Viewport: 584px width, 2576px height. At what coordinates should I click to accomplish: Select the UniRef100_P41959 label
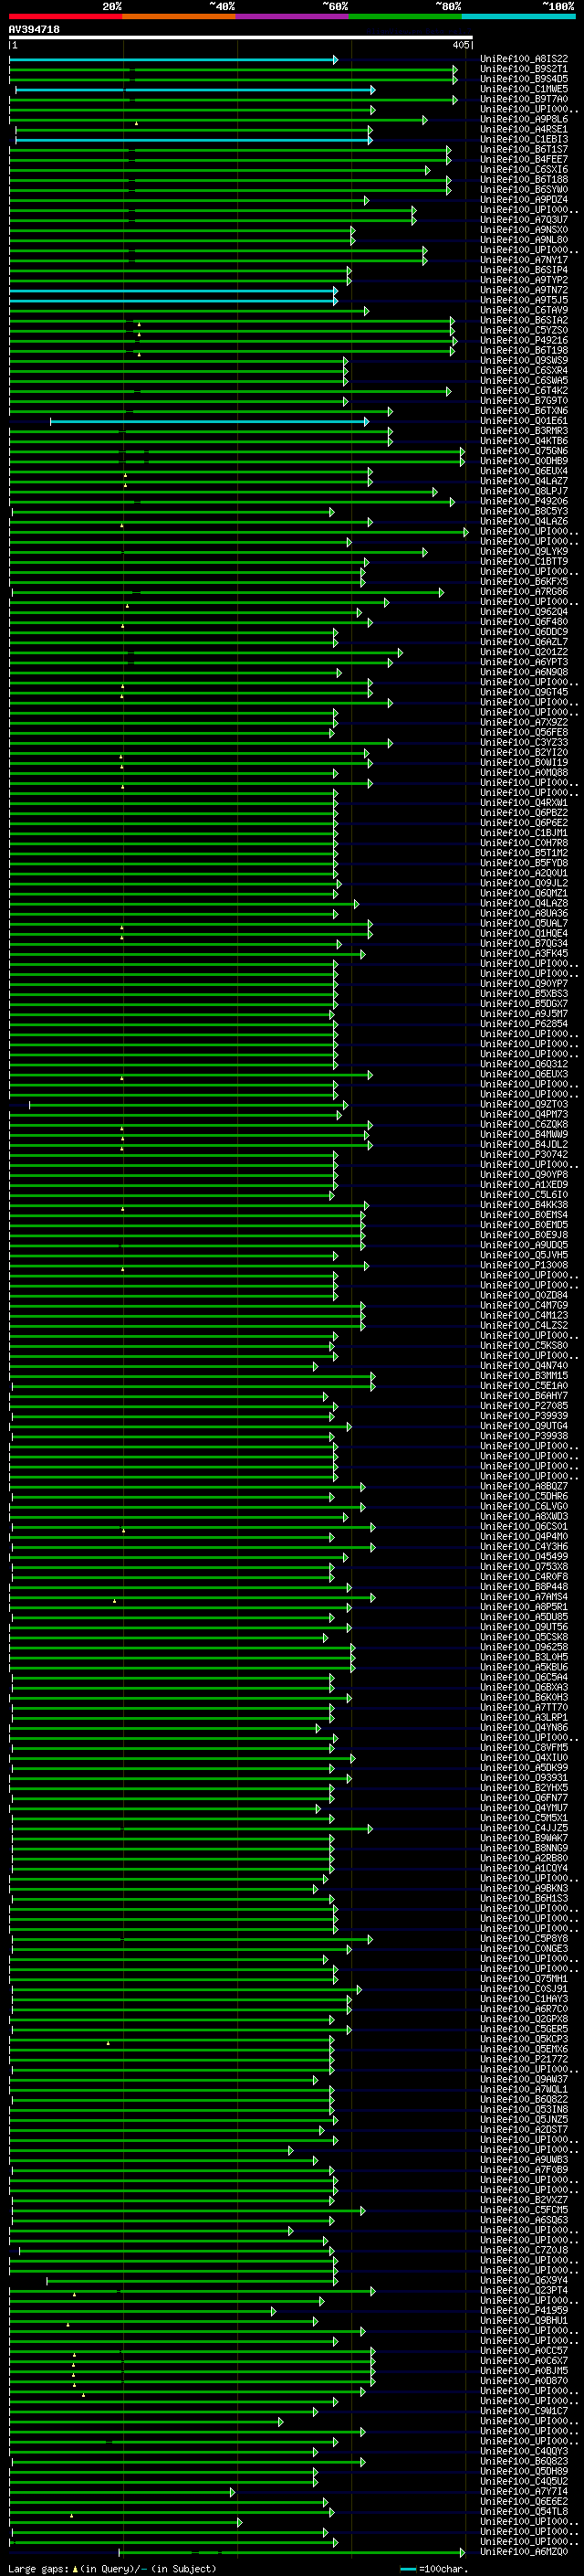524,2310
